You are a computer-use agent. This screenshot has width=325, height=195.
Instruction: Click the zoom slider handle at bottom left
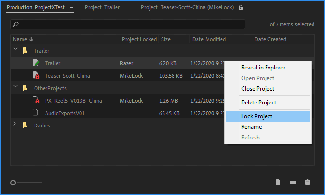tap(13, 183)
